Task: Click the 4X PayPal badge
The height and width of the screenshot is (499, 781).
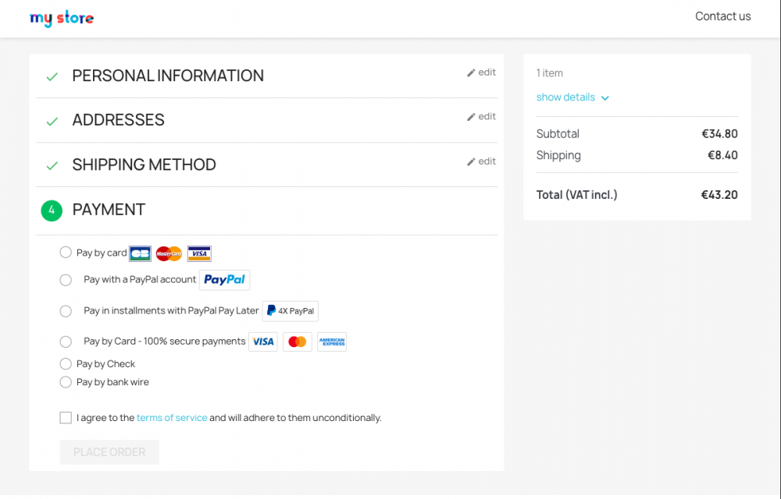Action: pyautogui.click(x=291, y=311)
